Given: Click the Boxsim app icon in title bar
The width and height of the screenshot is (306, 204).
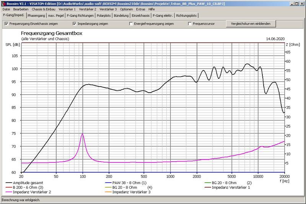Looking at the screenshot, I should [x=3, y=3].
